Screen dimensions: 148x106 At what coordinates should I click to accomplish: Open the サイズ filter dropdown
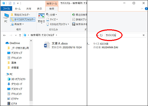pos(52,19)
